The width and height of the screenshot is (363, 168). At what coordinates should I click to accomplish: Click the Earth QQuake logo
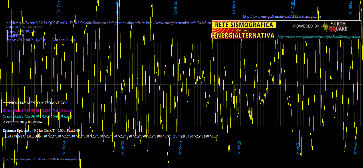pyautogui.click(x=335, y=26)
